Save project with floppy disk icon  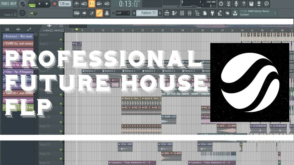pos(251,3)
